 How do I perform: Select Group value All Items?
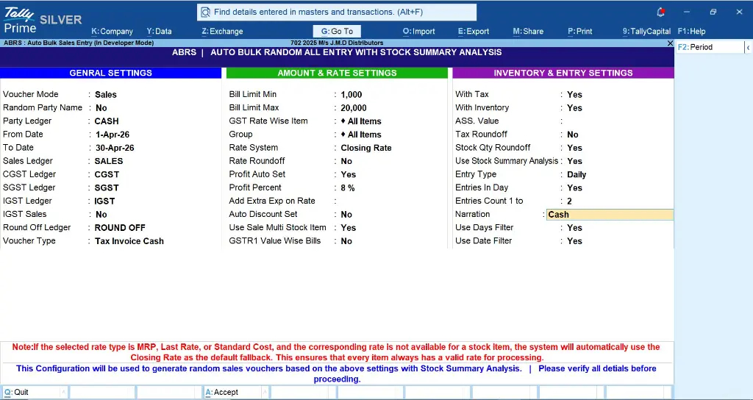click(361, 135)
